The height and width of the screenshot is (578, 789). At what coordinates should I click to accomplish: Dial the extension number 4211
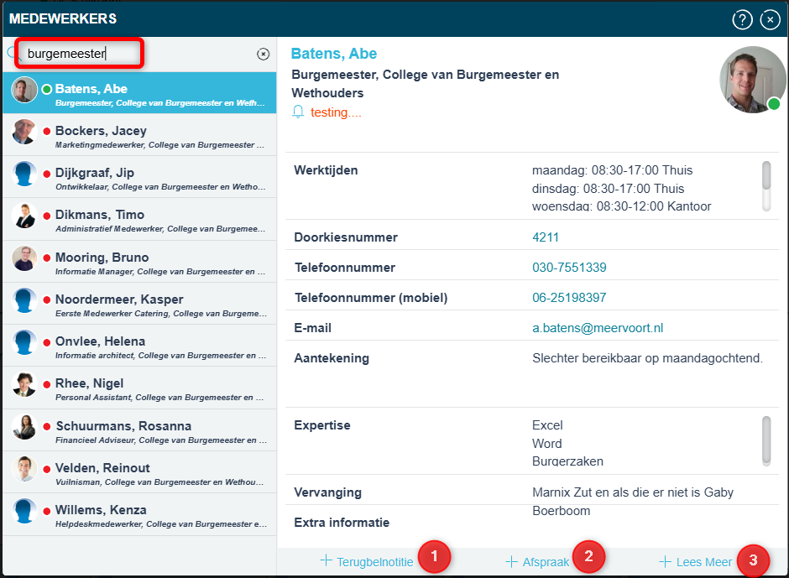(x=546, y=237)
